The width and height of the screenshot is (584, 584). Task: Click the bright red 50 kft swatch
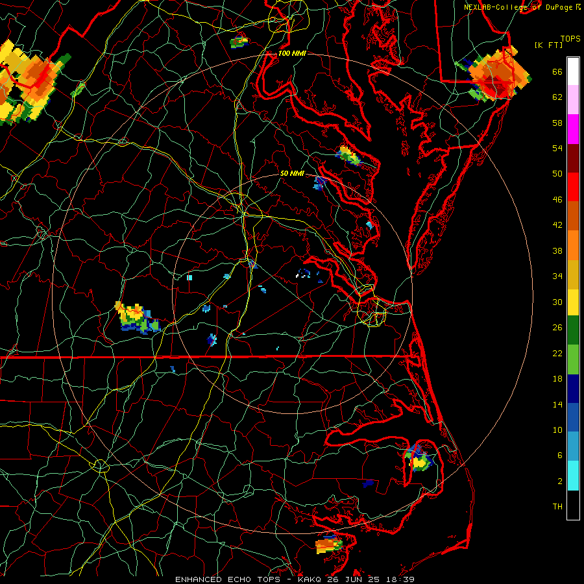(x=573, y=187)
